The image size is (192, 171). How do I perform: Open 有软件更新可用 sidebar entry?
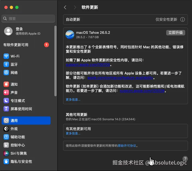tap(26, 45)
